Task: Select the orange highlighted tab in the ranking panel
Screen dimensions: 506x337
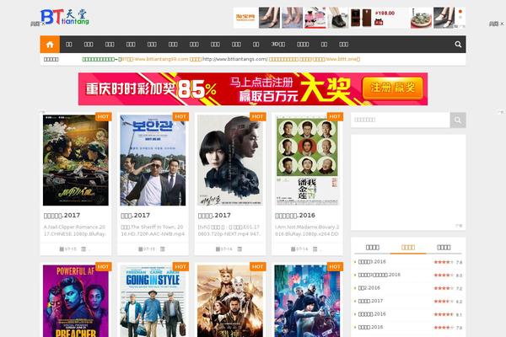Action: click(x=408, y=248)
